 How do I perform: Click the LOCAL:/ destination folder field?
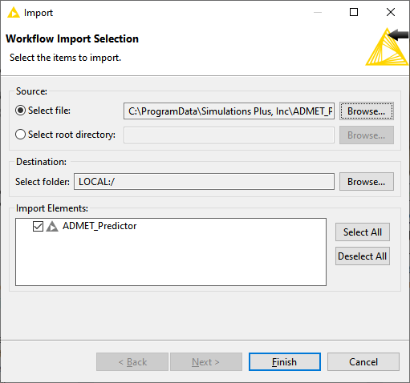point(204,182)
